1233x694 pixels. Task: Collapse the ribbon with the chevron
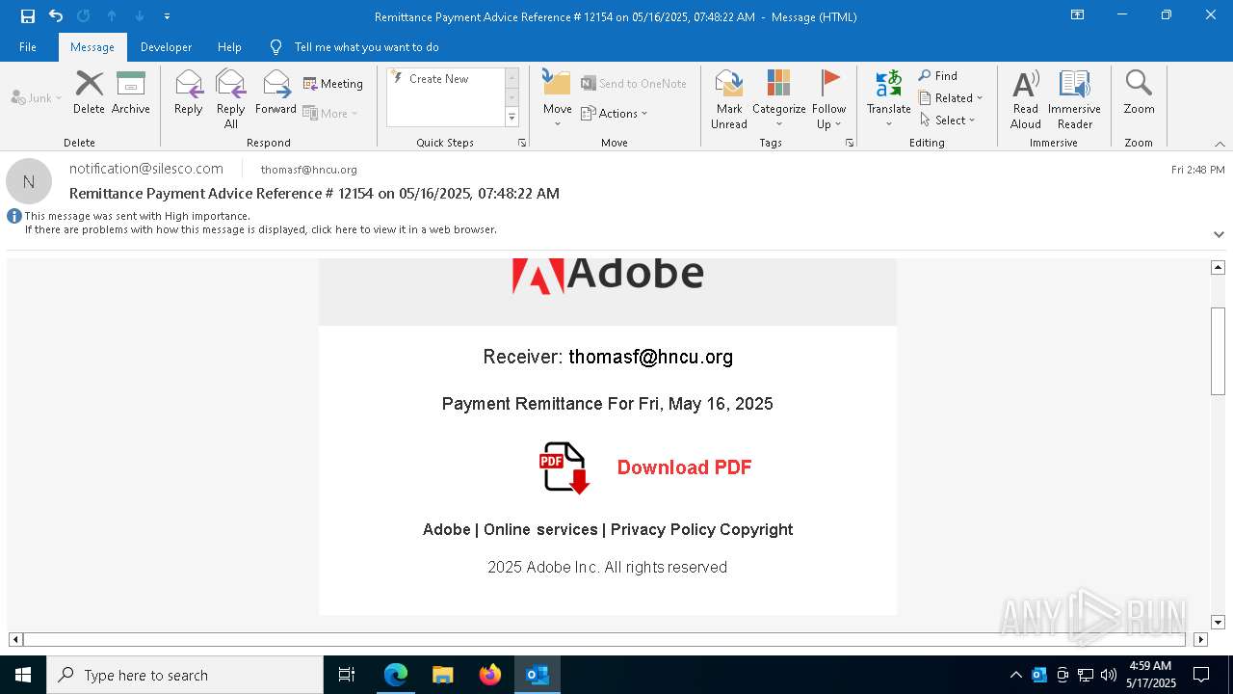coord(1219,144)
